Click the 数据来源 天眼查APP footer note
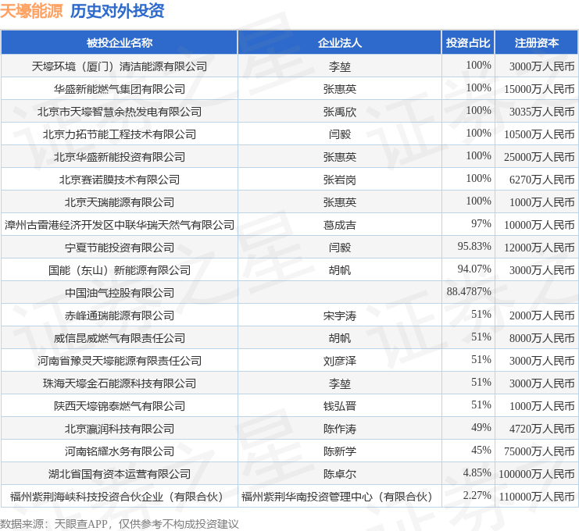 [x=120, y=524]
